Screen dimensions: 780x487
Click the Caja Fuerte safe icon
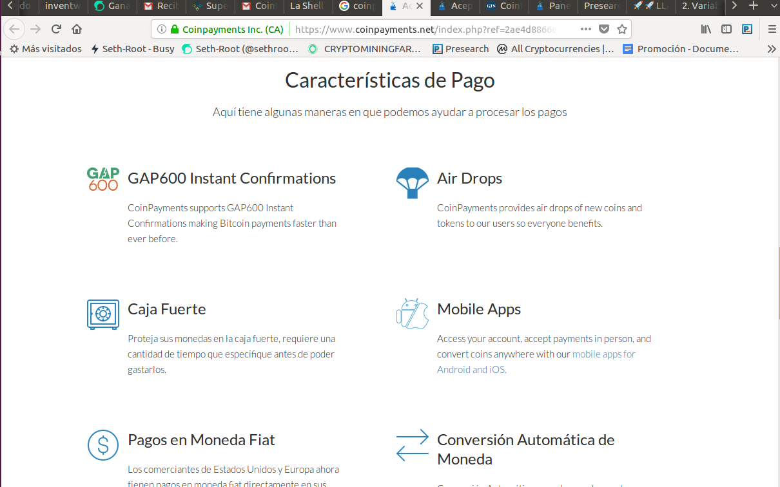[102, 314]
